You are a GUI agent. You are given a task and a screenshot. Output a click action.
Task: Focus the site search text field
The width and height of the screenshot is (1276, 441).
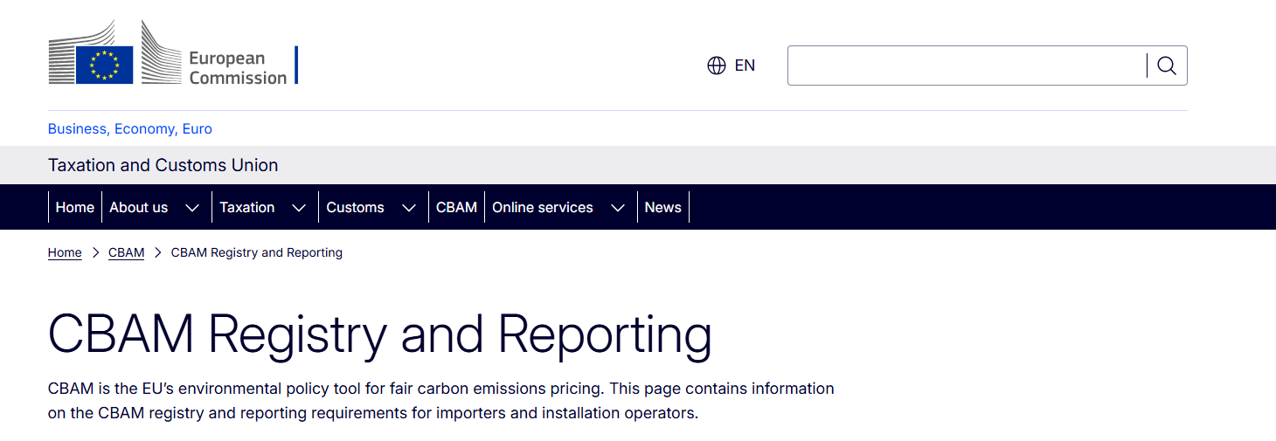(x=966, y=65)
